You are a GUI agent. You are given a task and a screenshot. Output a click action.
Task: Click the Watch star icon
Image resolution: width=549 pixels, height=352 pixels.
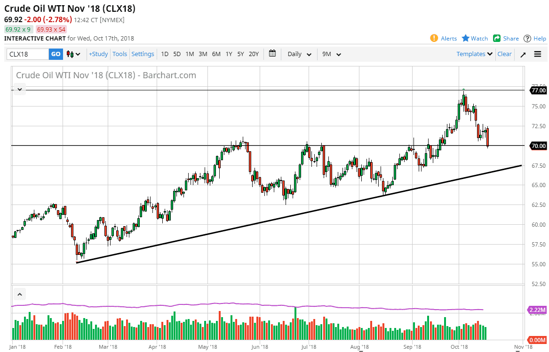pos(465,38)
